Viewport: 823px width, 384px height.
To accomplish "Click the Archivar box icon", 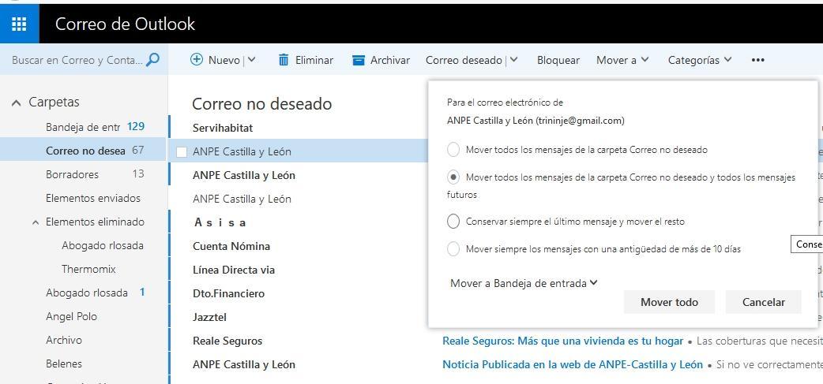I will [359, 60].
